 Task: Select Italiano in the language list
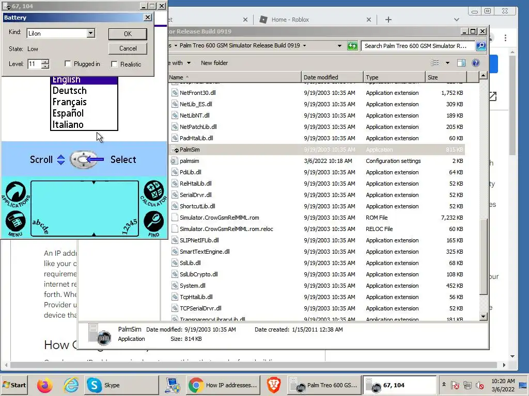coord(84,125)
